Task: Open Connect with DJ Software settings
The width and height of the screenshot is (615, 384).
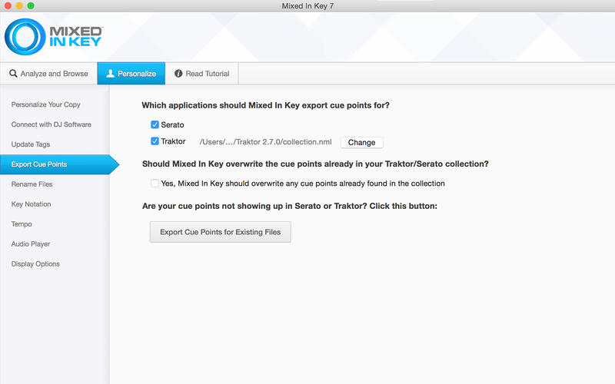Action: [x=51, y=124]
